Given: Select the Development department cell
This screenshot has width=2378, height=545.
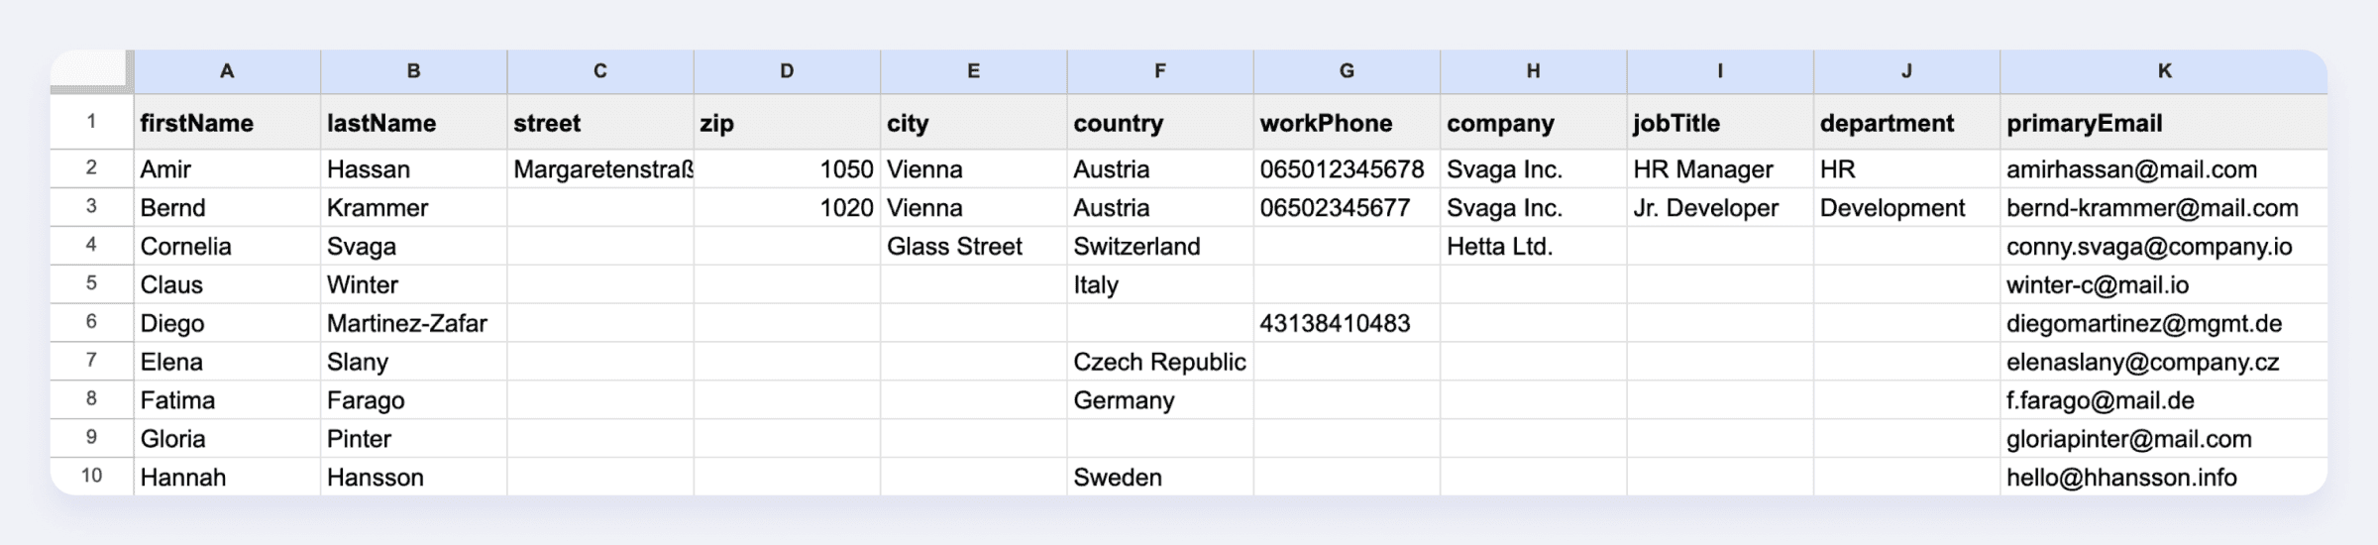Looking at the screenshot, I should 1906,208.
